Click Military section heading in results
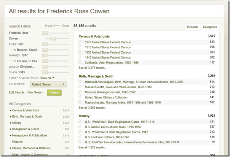230x157 pixels. (x=84, y=116)
